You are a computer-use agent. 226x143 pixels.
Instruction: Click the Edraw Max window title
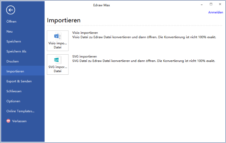pos(102,5)
